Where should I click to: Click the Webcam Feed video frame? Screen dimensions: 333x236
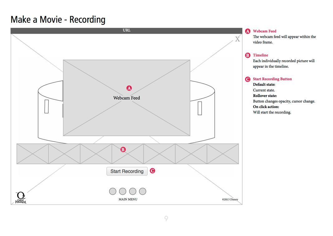point(127,98)
